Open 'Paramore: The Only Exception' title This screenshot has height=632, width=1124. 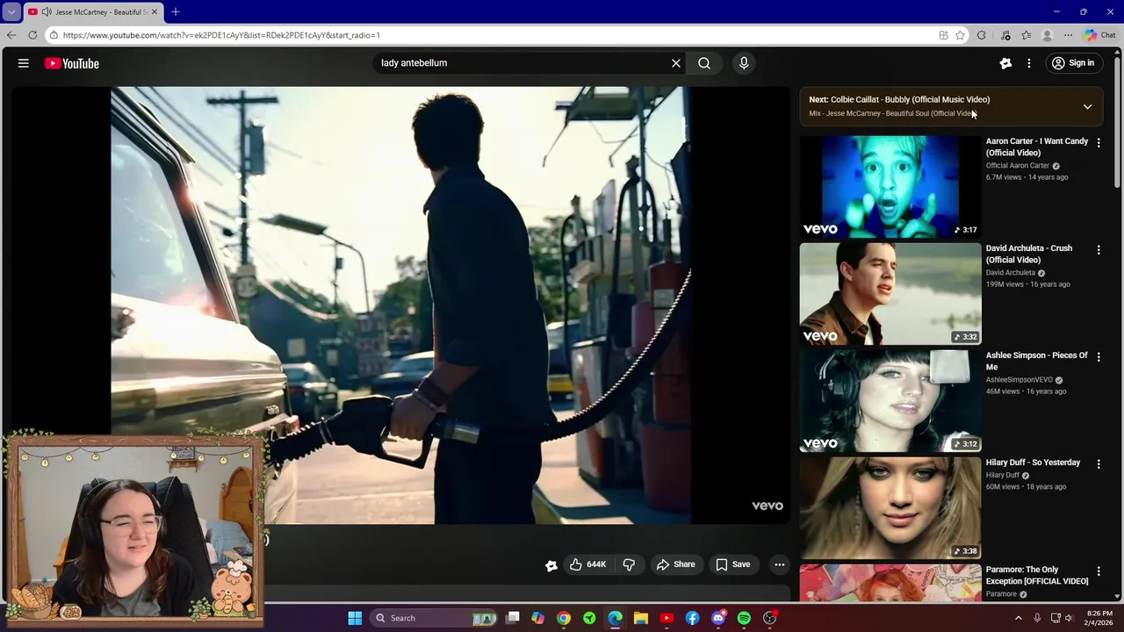(1037, 575)
